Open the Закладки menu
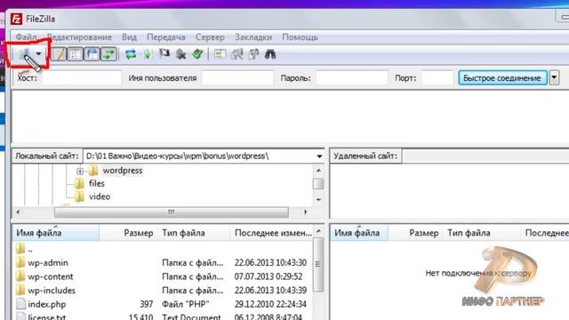This screenshot has height=320, width=569. 252,37
